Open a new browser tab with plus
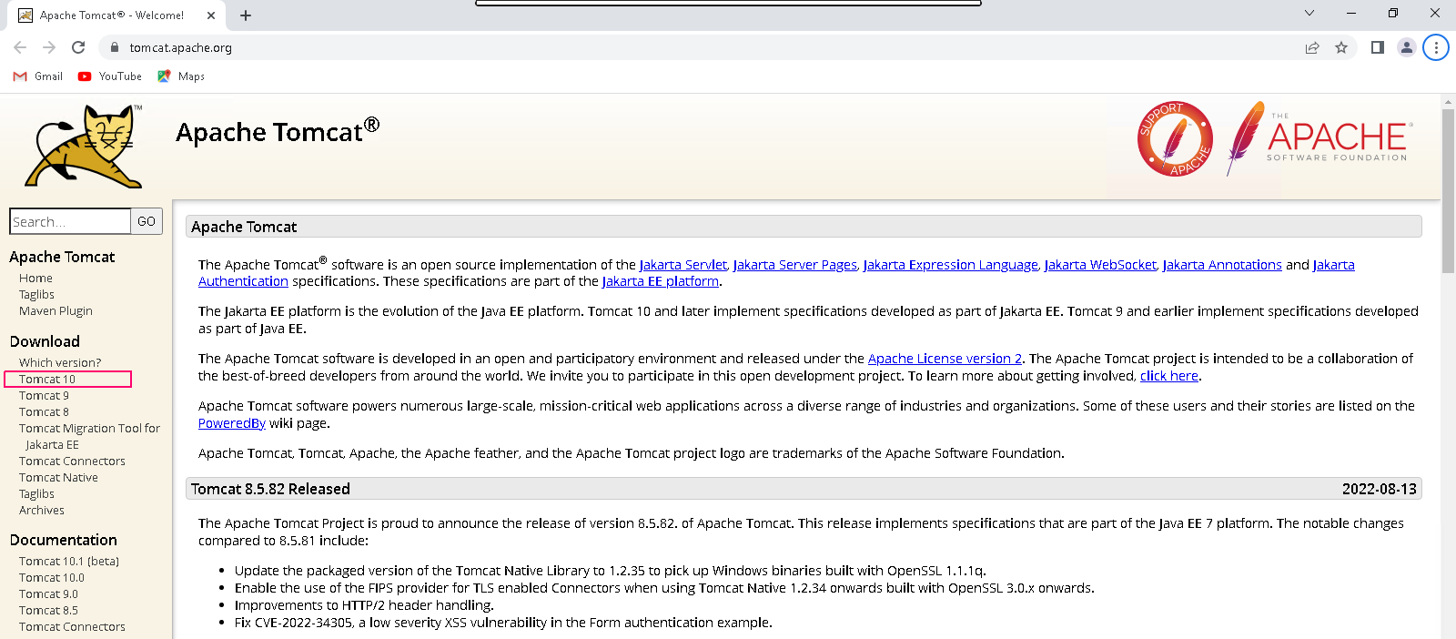The height and width of the screenshot is (639, 1456). click(246, 15)
